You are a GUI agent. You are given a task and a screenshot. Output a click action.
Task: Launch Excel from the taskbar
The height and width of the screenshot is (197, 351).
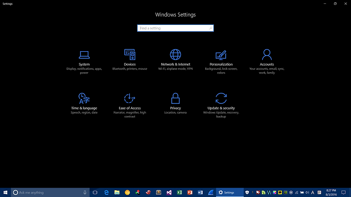(x=179, y=193)
